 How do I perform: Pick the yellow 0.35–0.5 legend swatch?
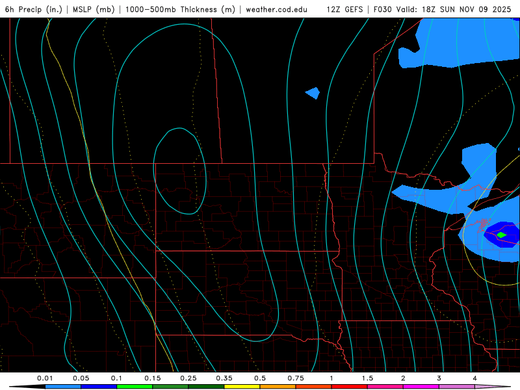click(x=242, y=387)
